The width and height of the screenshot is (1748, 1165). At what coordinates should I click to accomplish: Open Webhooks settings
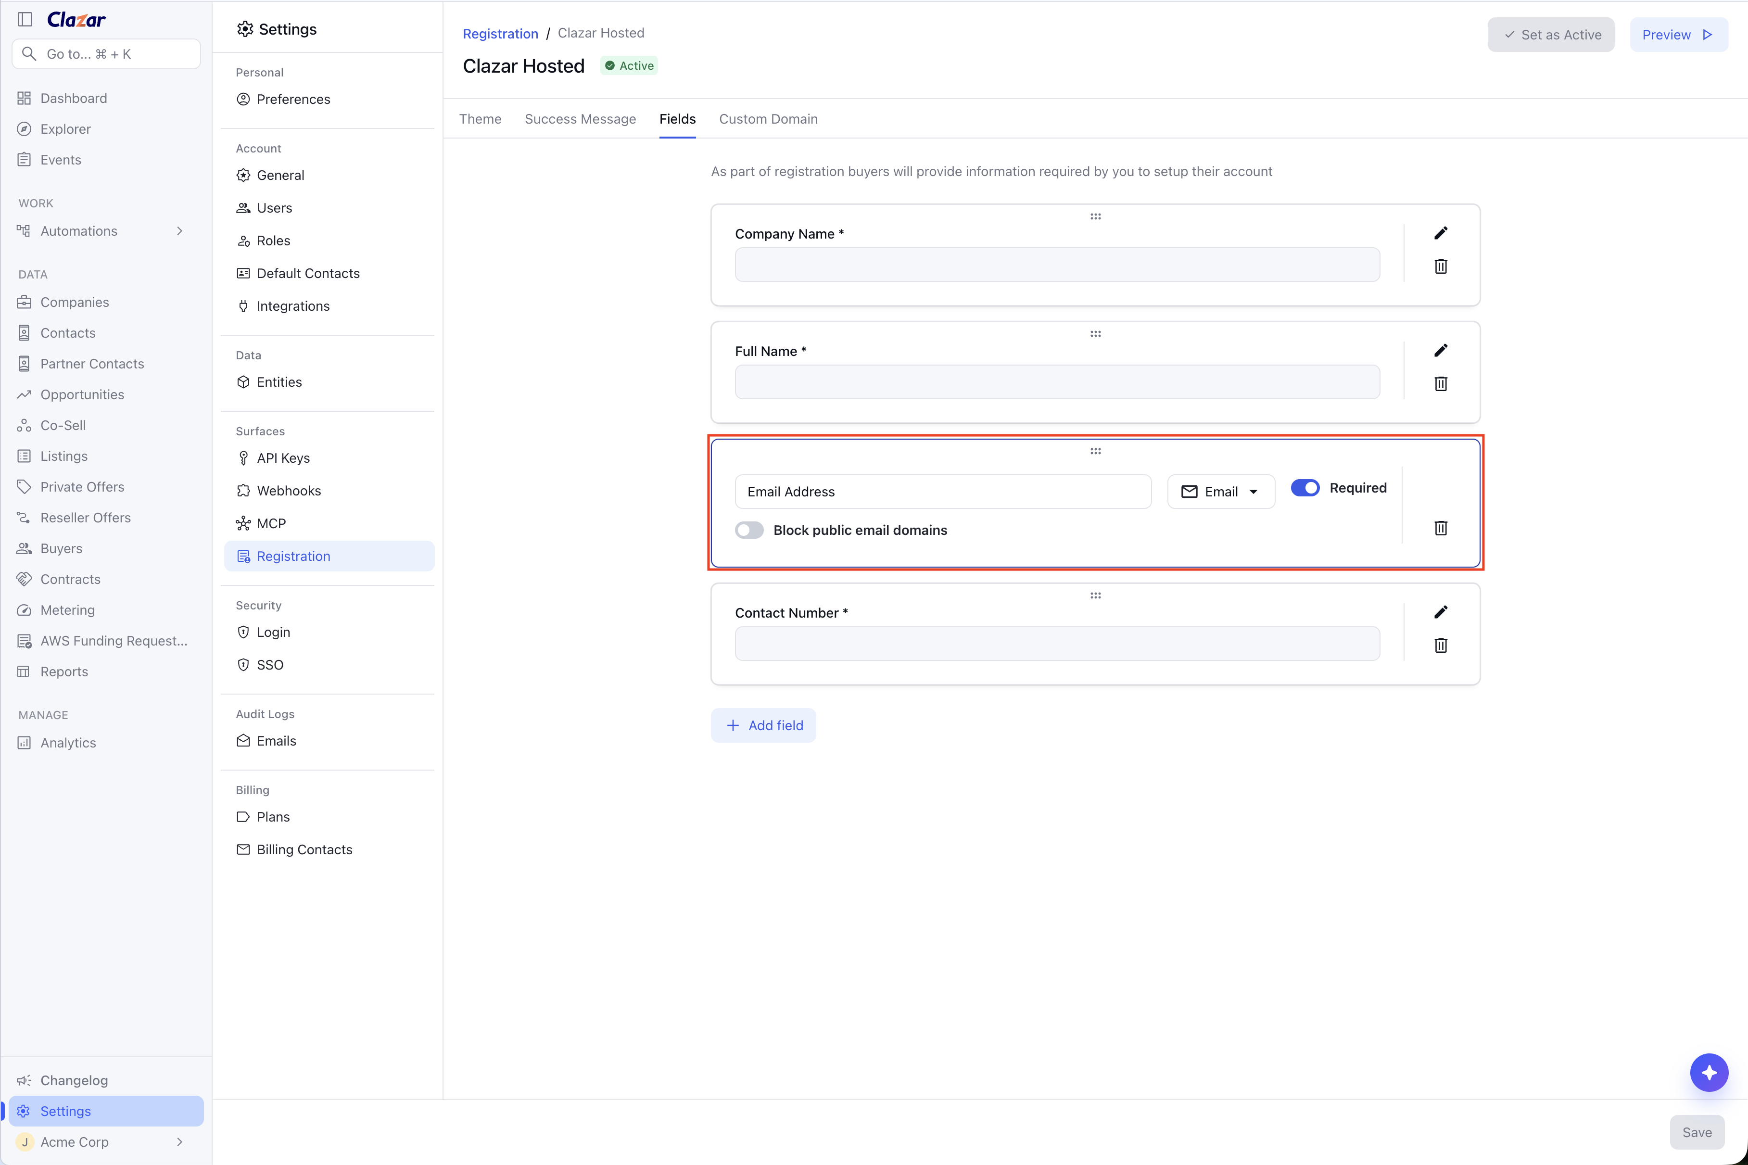329,490
